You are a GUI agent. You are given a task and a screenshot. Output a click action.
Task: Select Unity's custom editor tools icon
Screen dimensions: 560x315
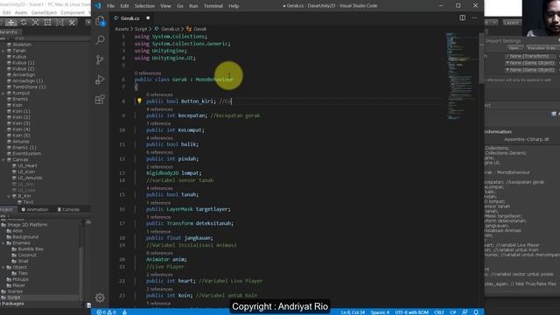click(72, 23)
